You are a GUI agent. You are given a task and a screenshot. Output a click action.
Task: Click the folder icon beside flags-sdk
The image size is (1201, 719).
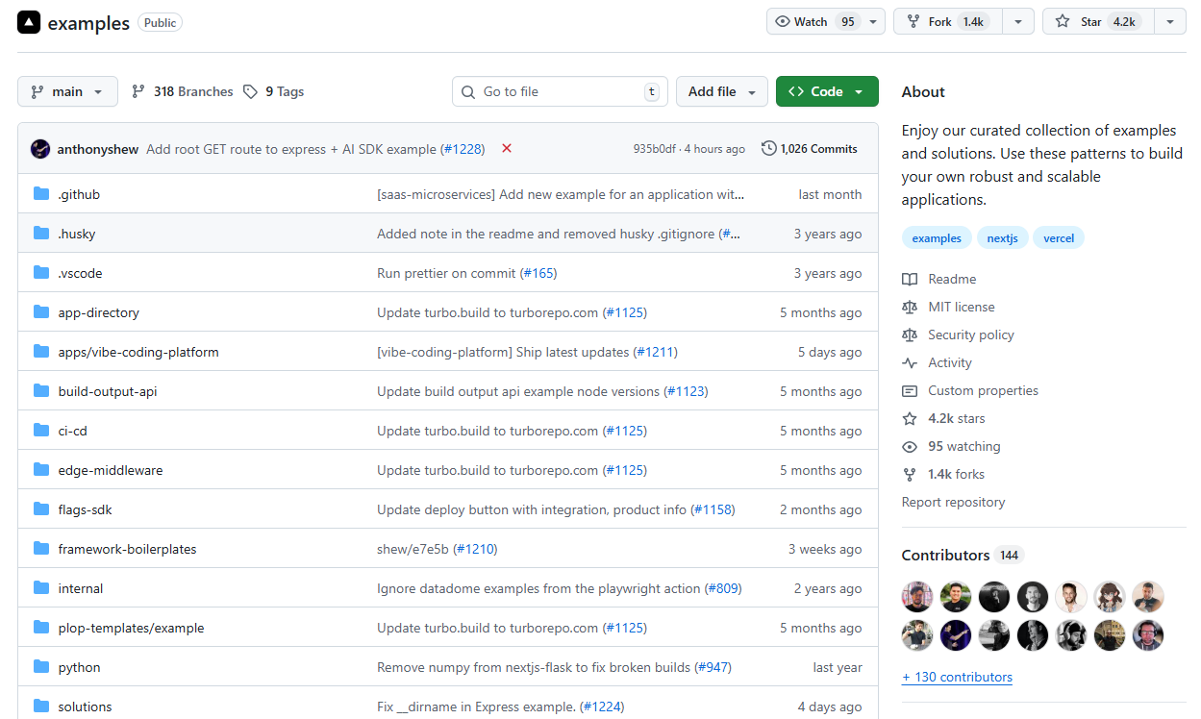41,509
